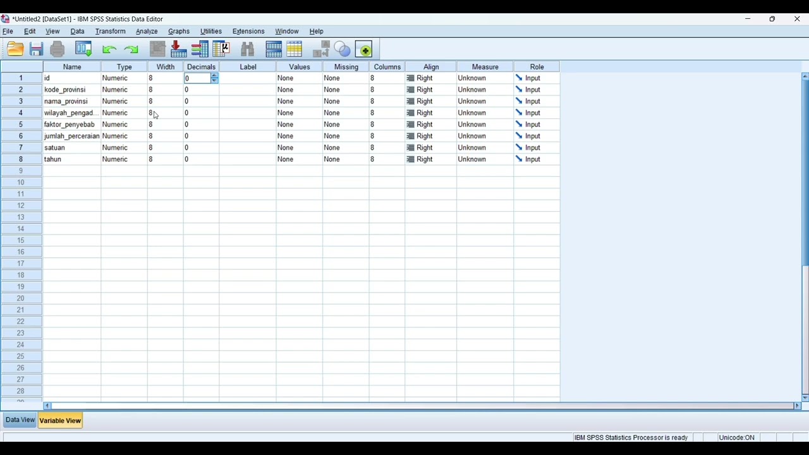The image size is (809, 455).
Task: Click the variable name jumlah_perceraian
Action: point(72,136)
